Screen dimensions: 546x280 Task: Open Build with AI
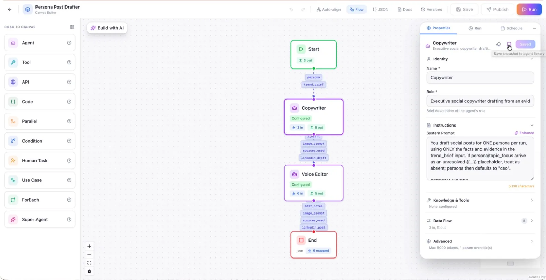click(x=107, y=28)
